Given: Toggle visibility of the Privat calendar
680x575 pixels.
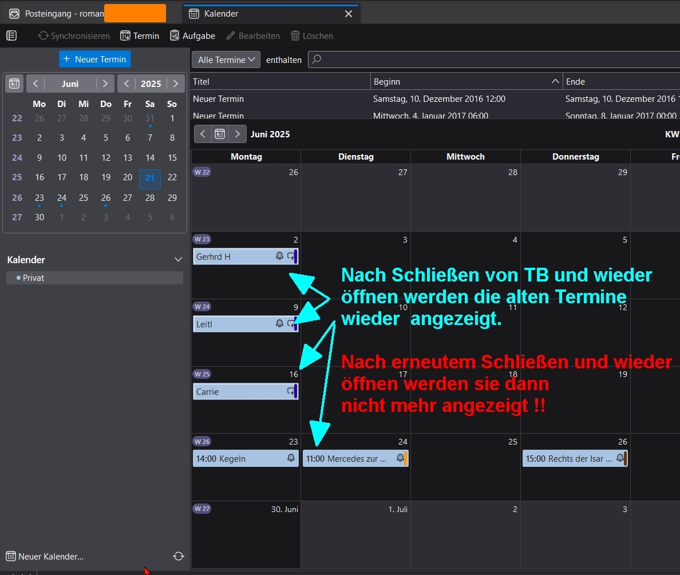Looking at the screenshot, I should coord(19,278).
